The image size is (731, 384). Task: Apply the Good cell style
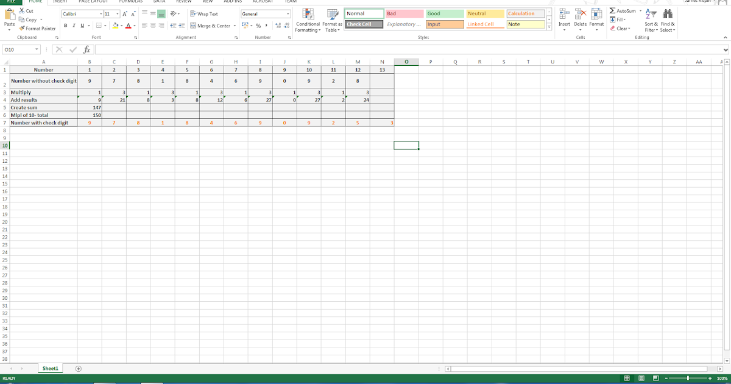coord(445,13)
